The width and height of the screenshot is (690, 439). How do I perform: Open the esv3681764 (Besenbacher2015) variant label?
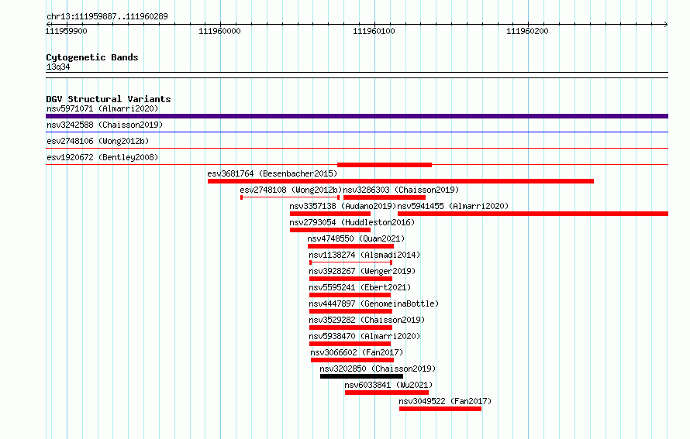point(272,173)
